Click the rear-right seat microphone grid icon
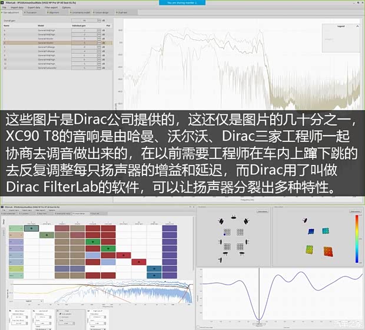Image resolution: width=365 pixels, height=330 pixels. click(240, 246)
